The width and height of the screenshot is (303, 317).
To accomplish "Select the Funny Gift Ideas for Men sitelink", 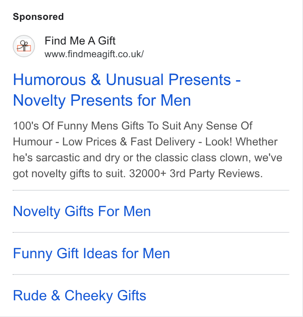I will coord(91,253).
